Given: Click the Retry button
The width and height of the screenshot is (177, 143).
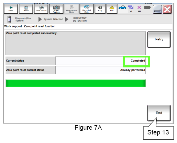Looking at the screenshot, I should pyautogui.click(x=159, y=39).
